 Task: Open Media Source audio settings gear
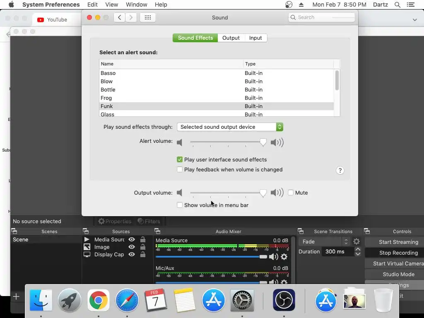[284, 257]
